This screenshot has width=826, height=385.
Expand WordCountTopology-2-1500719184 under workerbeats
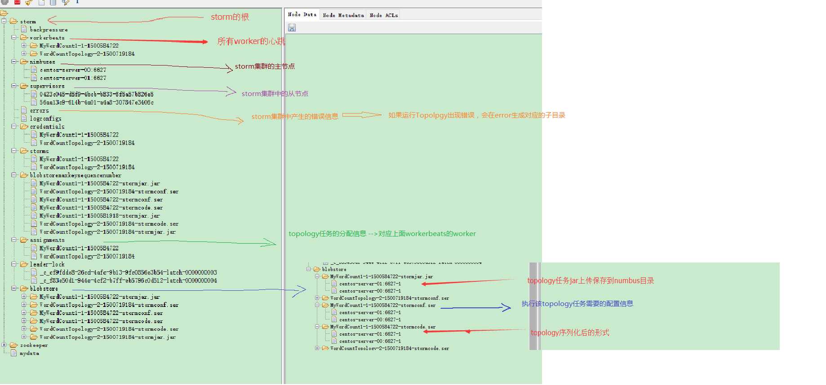tap(24, 53)
